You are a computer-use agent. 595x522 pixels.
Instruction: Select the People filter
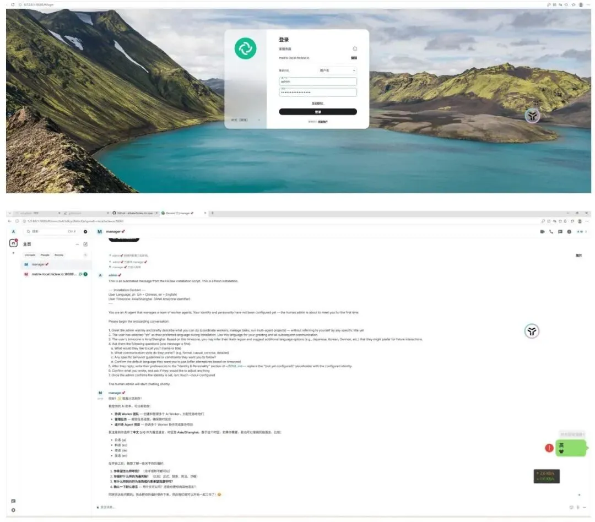pos(45,255)
